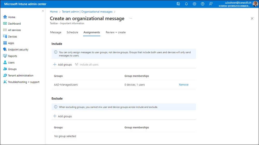Click account name a.bohren@icewolf.ch
This screenshot has height=145, width=259.
(x=238, y=3)
